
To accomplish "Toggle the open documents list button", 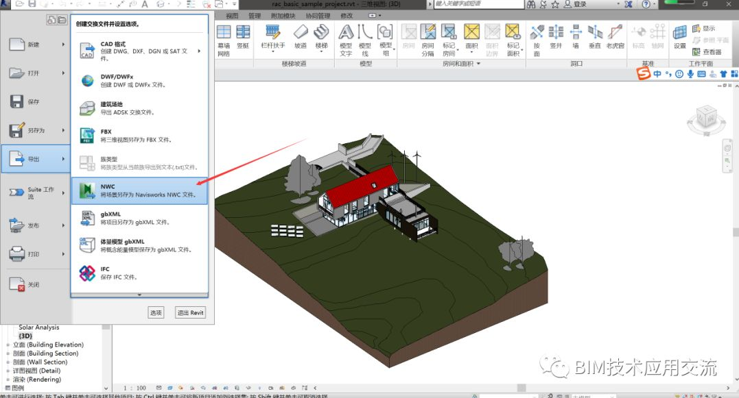I will click(61, 21).
